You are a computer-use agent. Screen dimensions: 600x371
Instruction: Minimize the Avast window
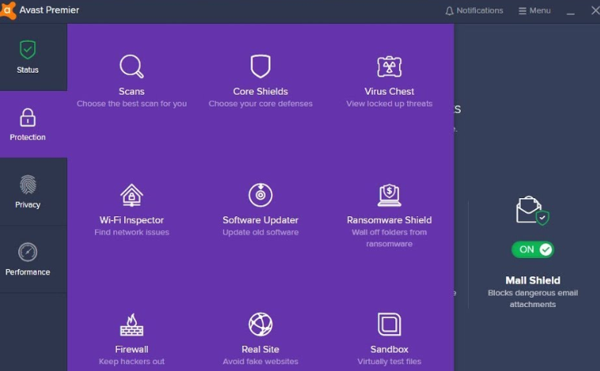pyautogui.click(x=571, y=12)
